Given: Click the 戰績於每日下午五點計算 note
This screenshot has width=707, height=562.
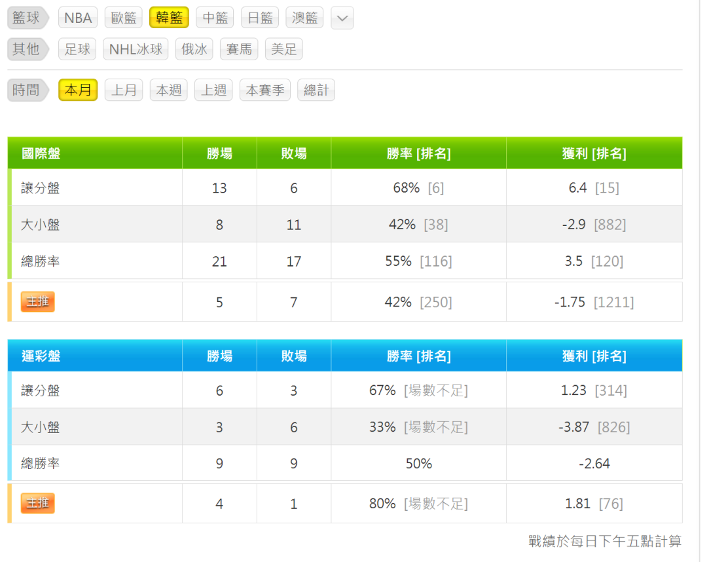Looking at the screenshot, I should (x=605, y=541).
